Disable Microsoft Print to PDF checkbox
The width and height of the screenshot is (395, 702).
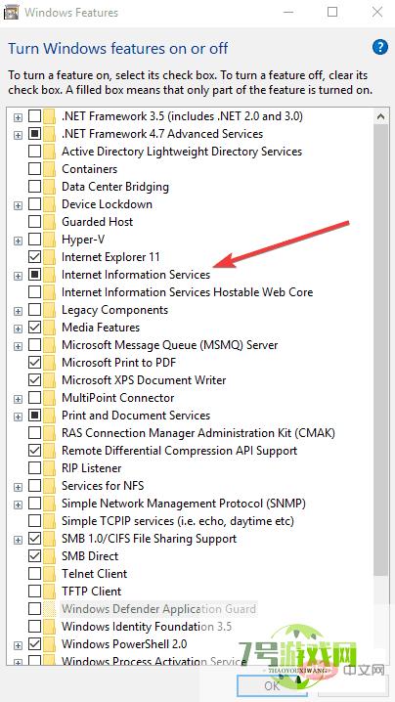[x=34, y=363]
